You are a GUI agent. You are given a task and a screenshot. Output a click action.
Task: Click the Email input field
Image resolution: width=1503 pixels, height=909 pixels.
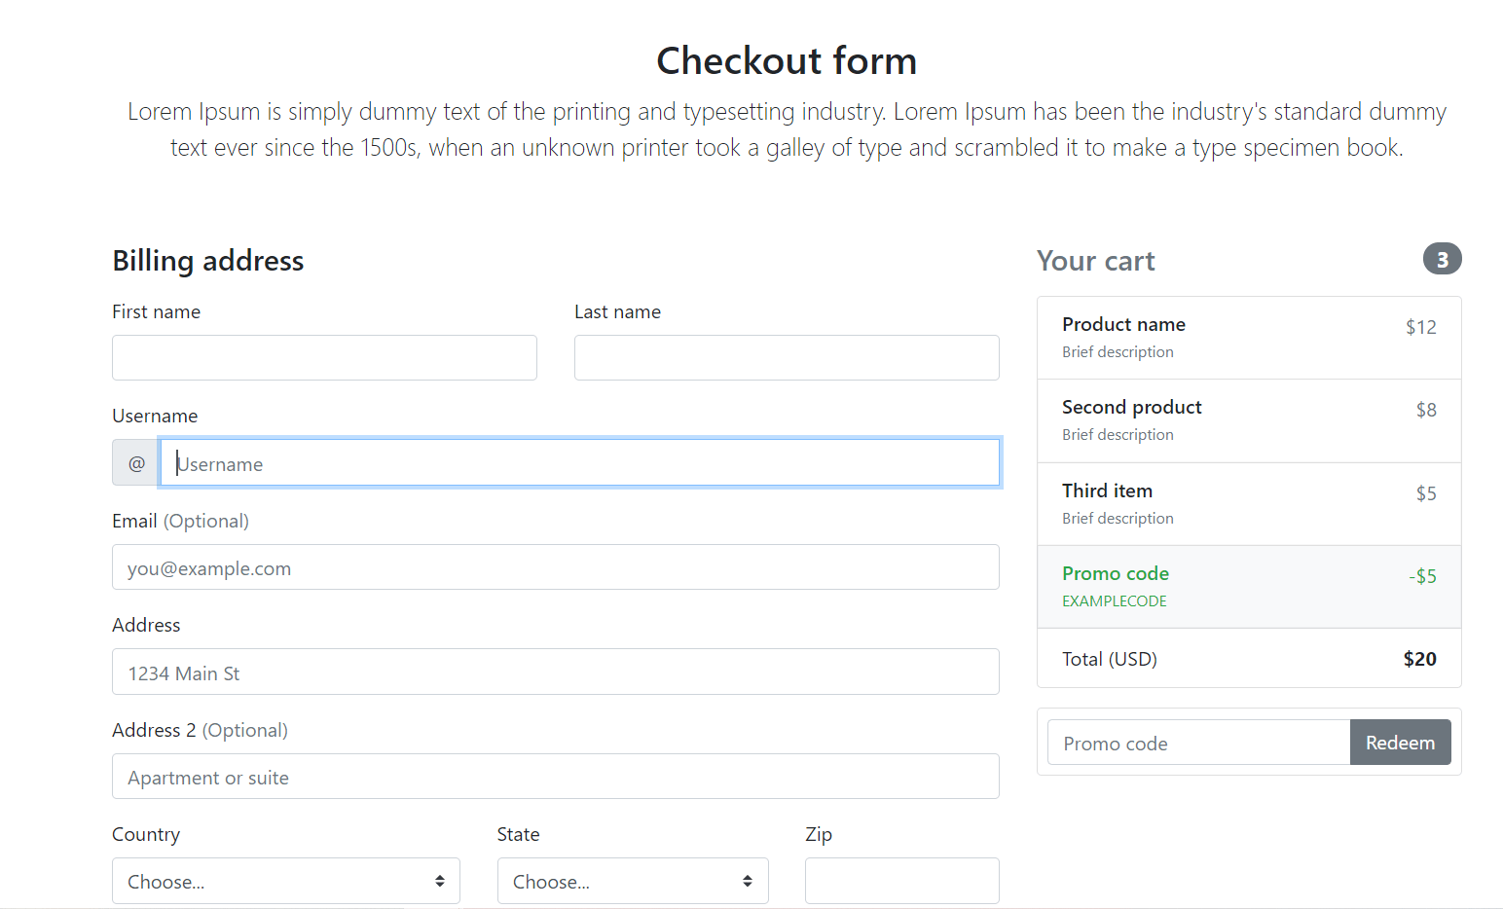coord(555,567)
